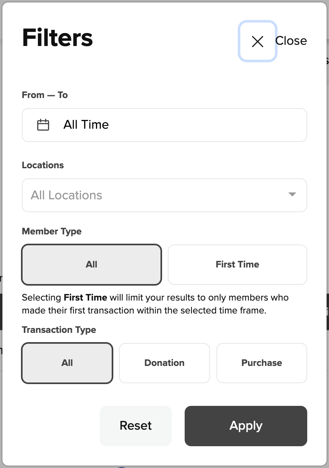The width and height of the screenshot is (329, 468).
Task: Open the All Time date range field
Action: tap(164, 125)
